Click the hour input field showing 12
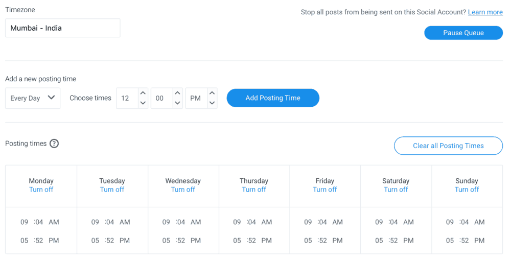511x261 pixels. (x=127, y=98)
